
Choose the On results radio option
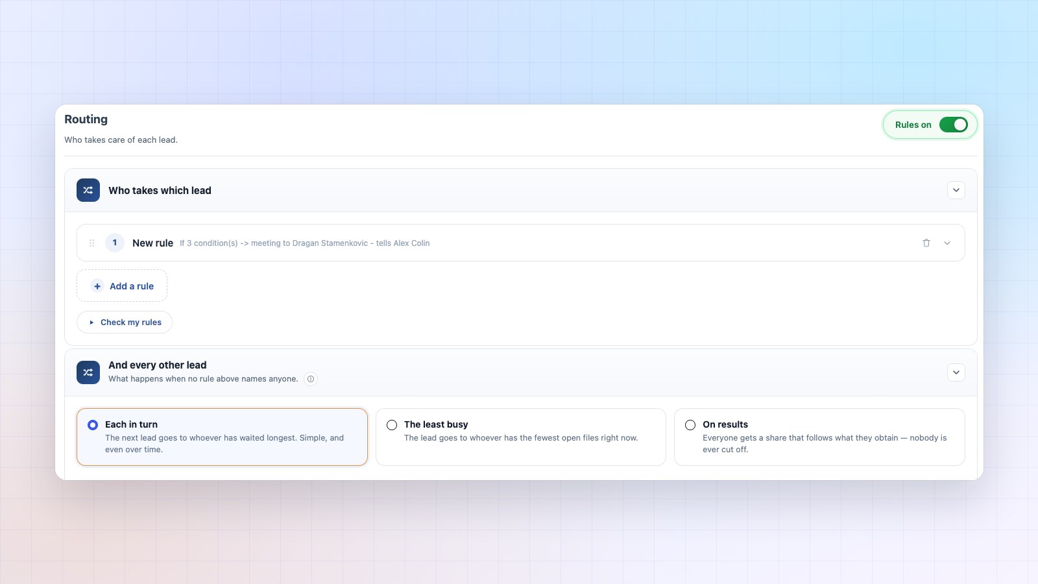pos(690,425)
